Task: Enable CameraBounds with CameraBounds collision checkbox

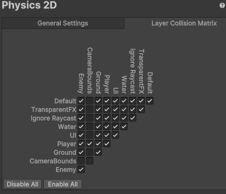Action: pyautogui.click(x=90, y=161)
